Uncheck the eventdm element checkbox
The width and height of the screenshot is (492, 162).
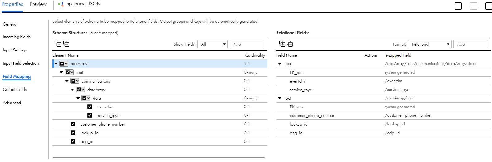point(90,107)
